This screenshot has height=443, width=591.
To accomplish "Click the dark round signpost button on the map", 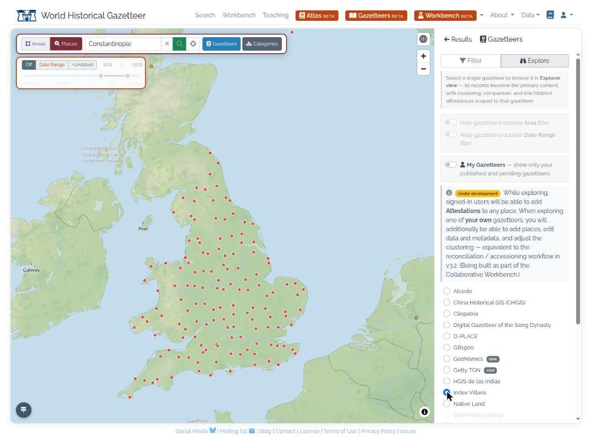I will [x=24, y=410].
